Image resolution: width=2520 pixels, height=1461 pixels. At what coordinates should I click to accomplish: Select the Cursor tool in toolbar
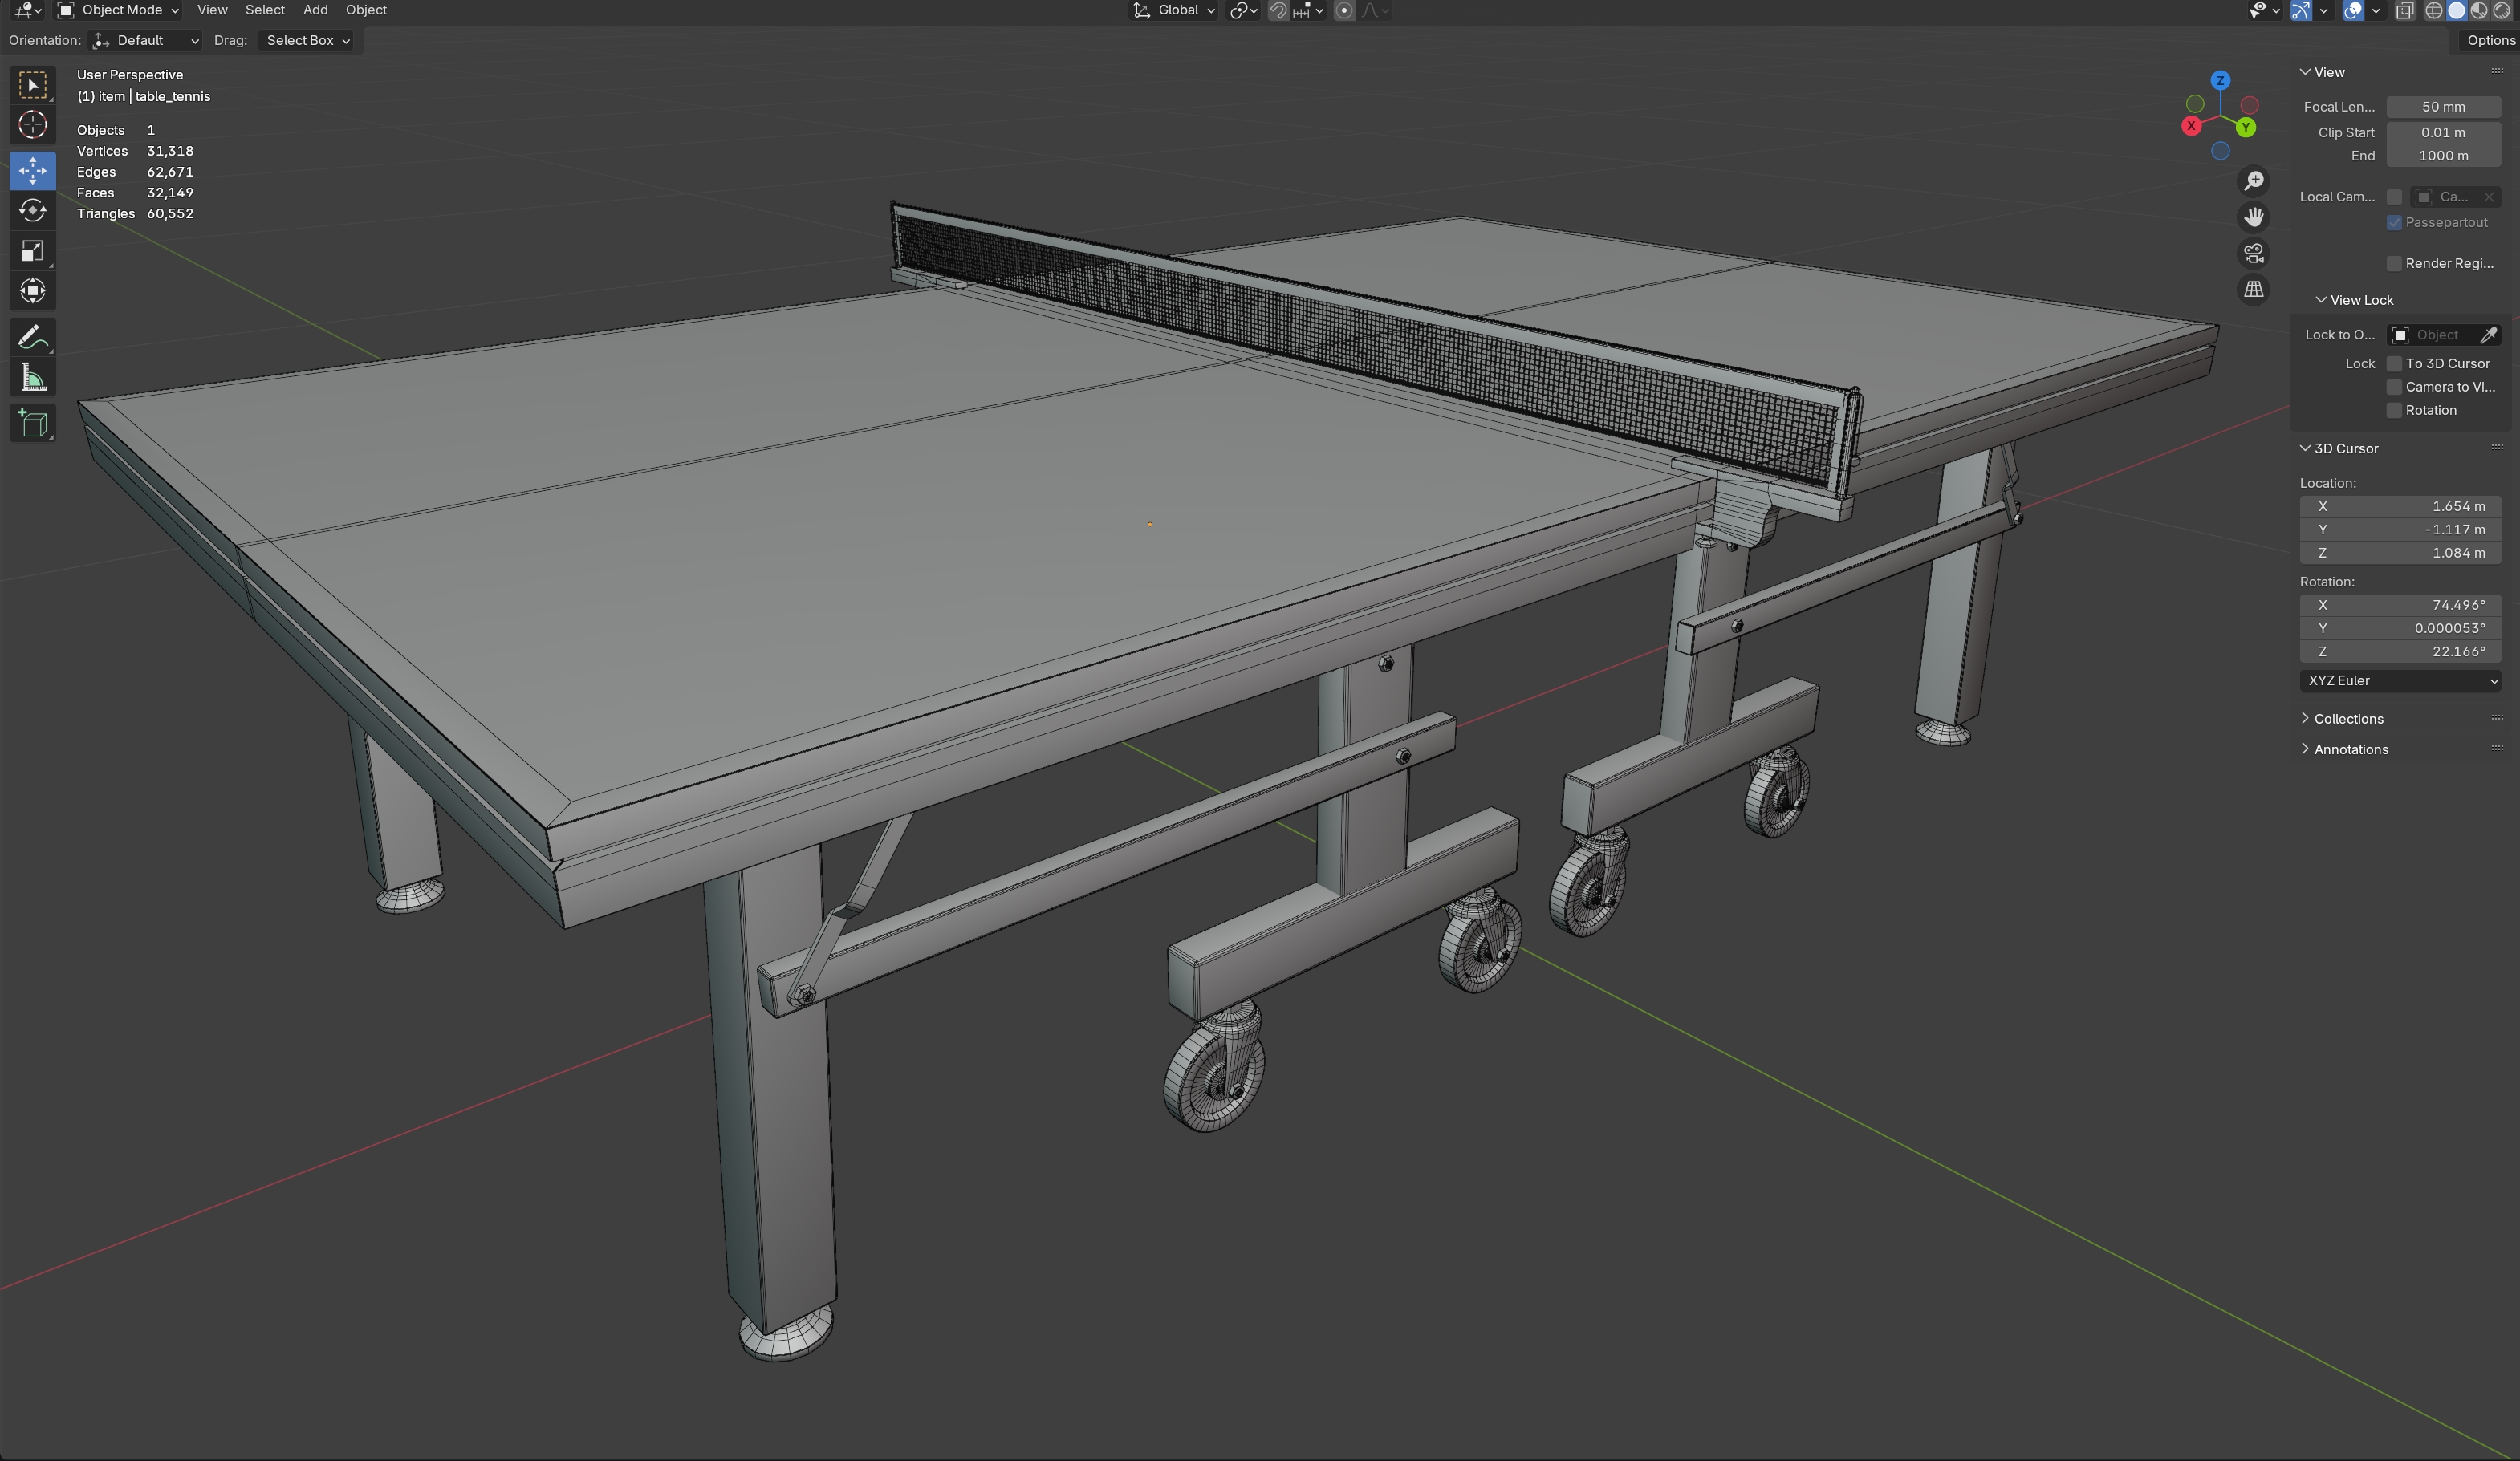32,125
